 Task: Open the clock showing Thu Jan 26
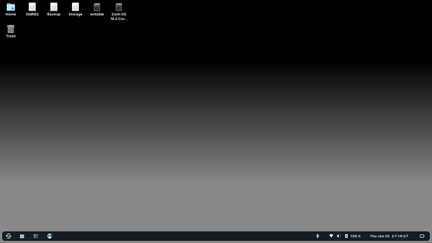point(389,236)
